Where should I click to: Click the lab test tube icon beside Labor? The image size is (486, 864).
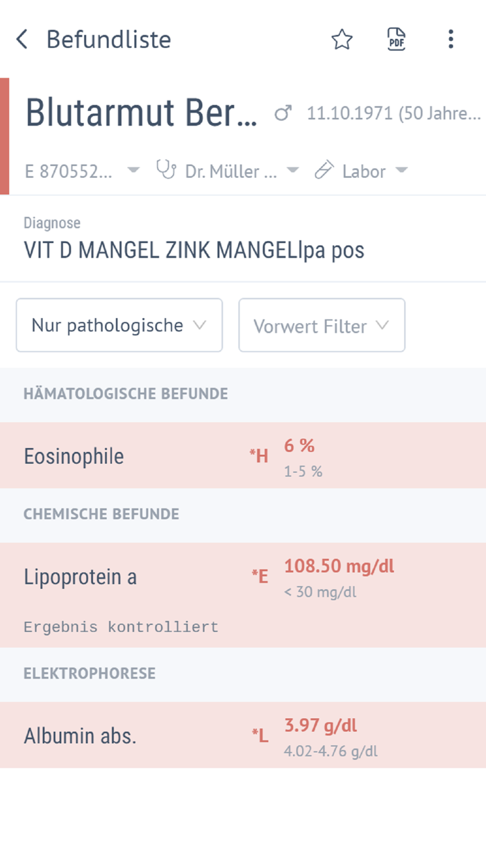tap(325, 170)
